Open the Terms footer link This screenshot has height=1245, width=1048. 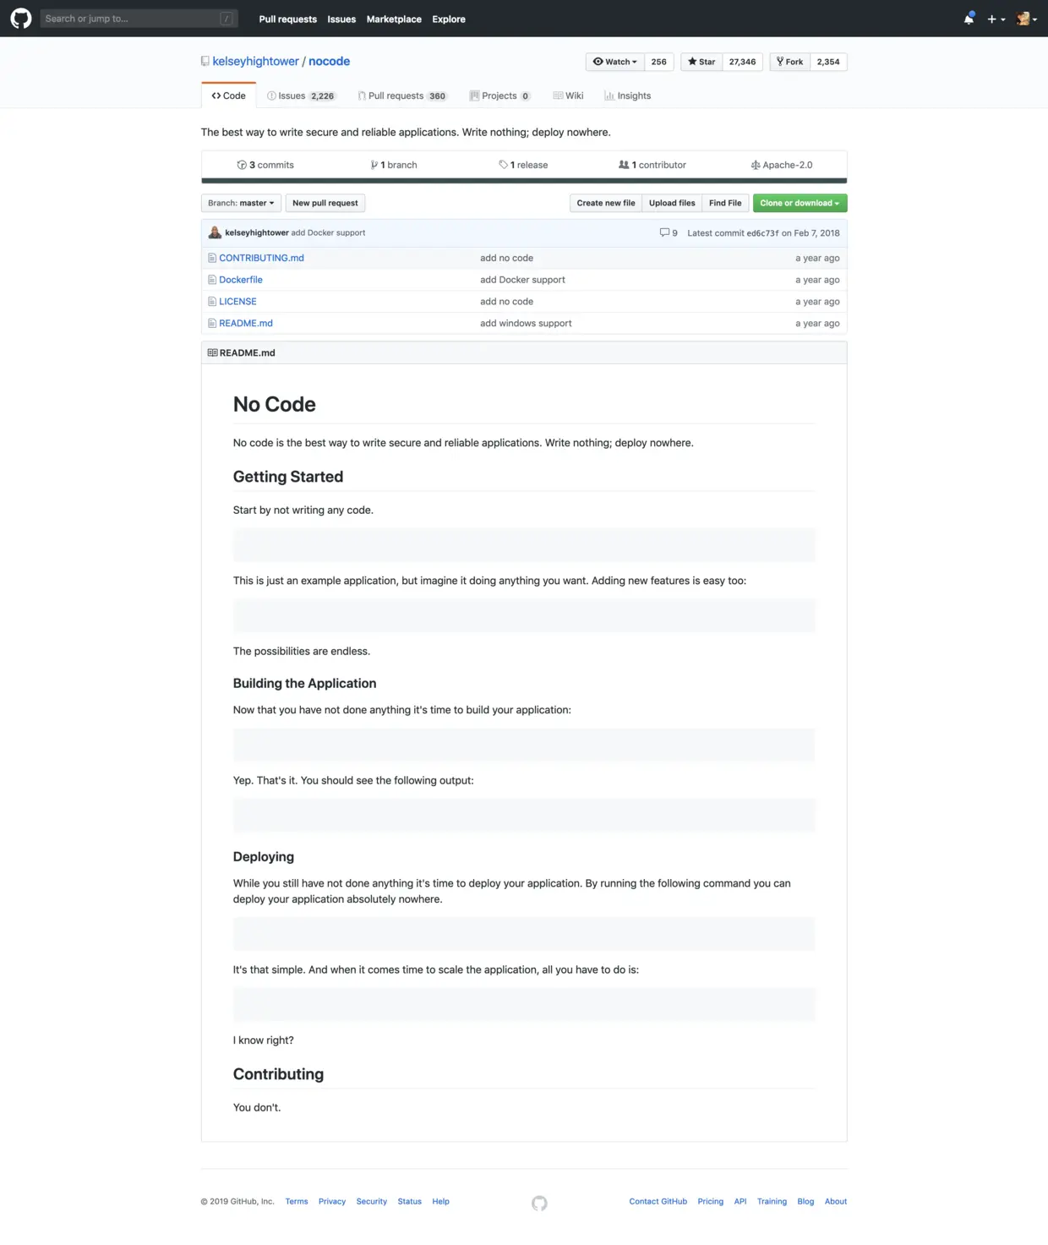297,1201
